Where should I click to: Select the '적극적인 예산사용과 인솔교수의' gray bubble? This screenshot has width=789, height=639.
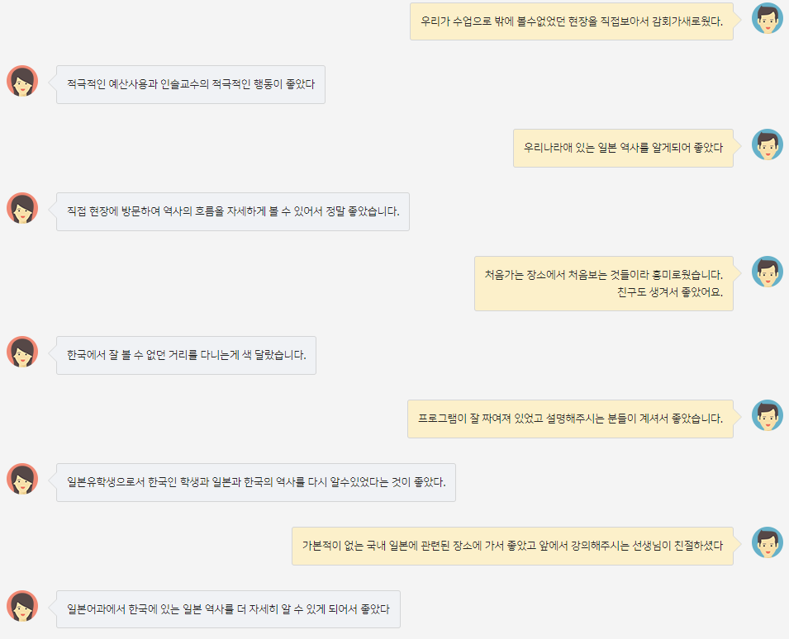click(x=191, y=84)
